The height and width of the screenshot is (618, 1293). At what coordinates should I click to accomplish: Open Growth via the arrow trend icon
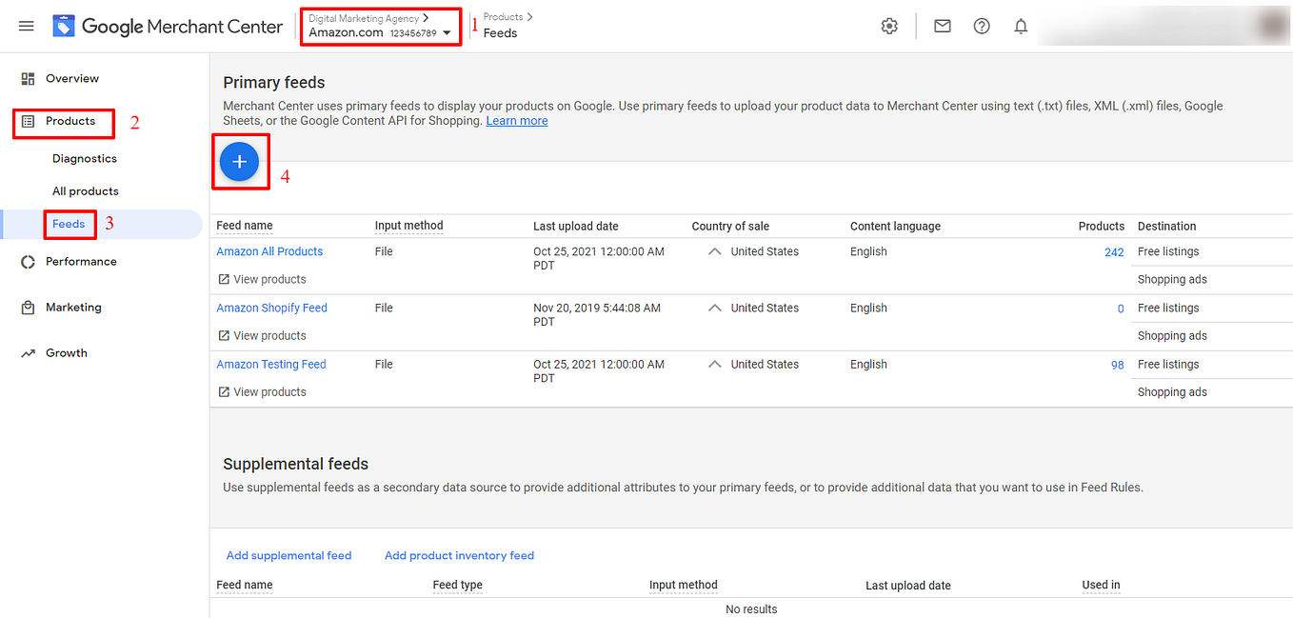[28, 352]
